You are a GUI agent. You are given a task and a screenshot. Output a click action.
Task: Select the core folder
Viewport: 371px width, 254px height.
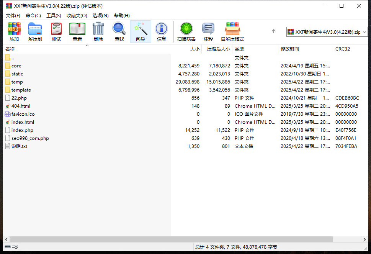(x=16, y=66)
